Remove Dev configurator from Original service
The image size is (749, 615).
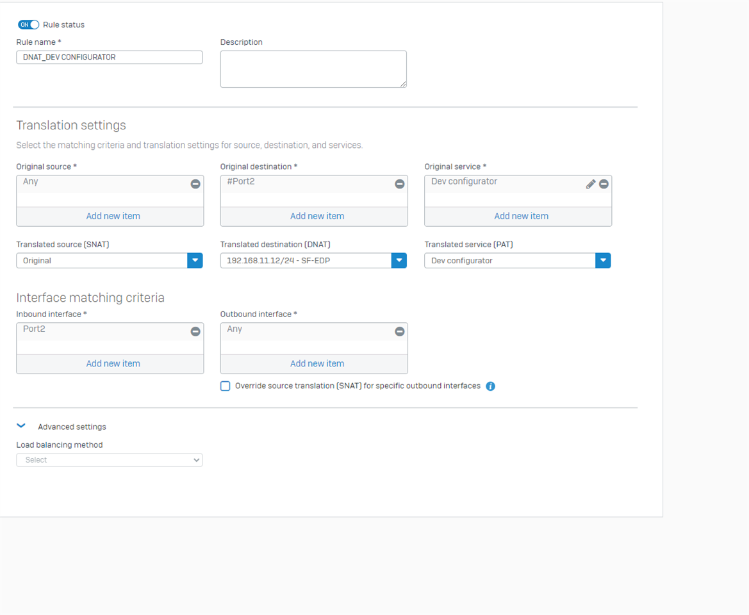click(x=604, y=184)
